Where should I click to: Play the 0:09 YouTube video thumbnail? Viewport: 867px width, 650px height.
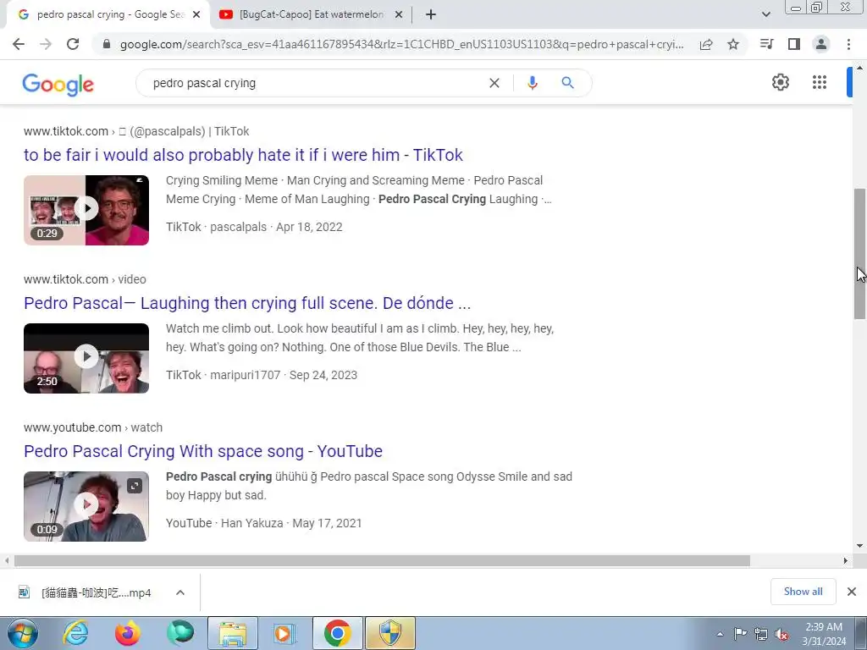[x=86, y=506]
